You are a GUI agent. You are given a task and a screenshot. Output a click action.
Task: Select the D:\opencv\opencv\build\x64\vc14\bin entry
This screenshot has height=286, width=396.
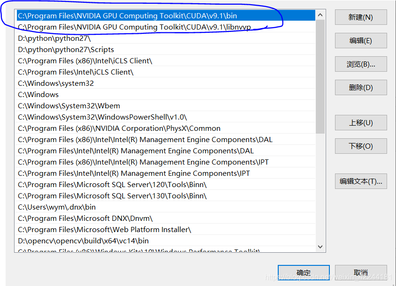coord(166,241)
